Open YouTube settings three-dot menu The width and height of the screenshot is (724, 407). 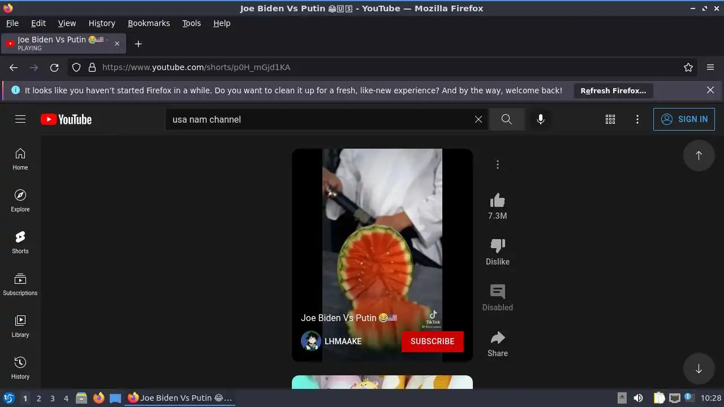click(x=637, y=119)
